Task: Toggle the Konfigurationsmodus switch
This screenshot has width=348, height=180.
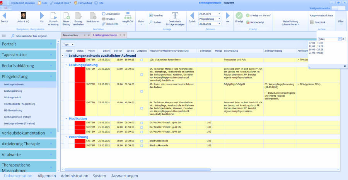Action: (335, 8)
